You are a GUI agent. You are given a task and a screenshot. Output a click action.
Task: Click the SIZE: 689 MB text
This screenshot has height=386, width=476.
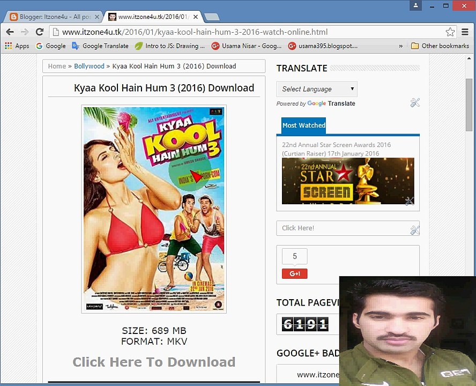(x=154, y=330)
